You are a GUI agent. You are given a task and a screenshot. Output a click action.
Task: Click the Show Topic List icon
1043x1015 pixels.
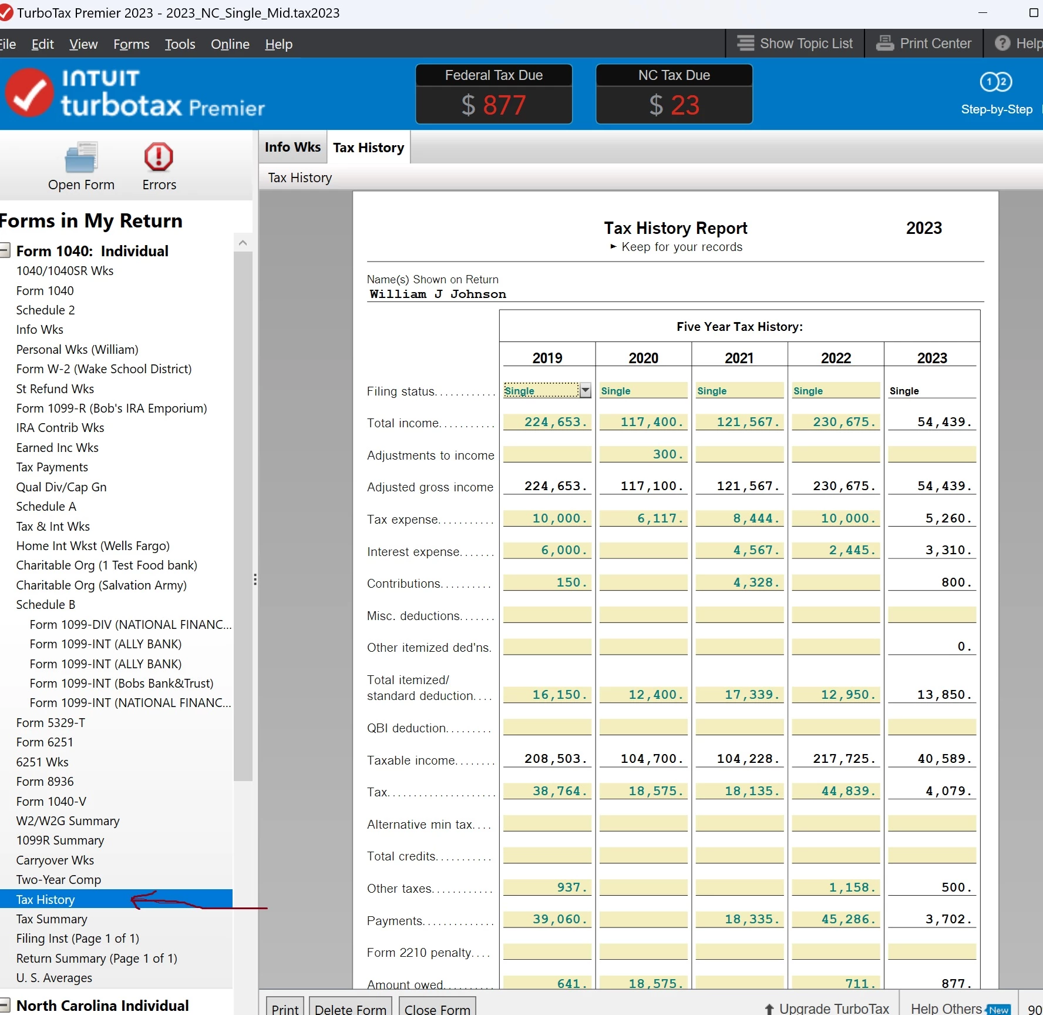745,43
